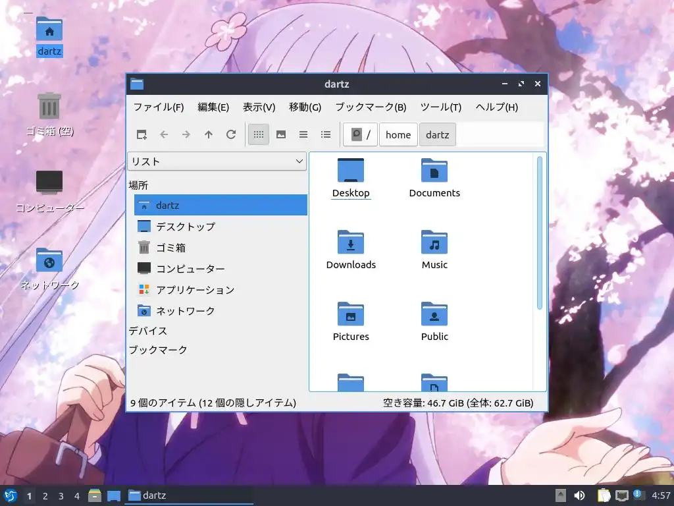674x506 pixels.
Task: Open the ヘルプ(H) menu
Action: [497, 107]
